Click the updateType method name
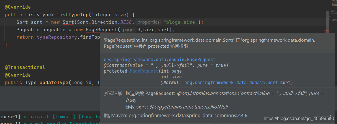Screen dimensions: 337x124 [x=54, y=83]
